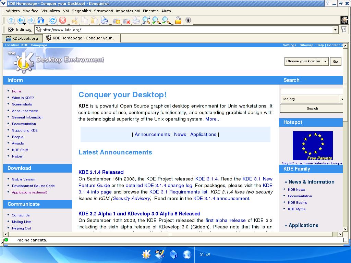The height and width of the screenshot is (263, 351).
Task: Click the Sitemap link in the top bar
Action: pos(306,45)
